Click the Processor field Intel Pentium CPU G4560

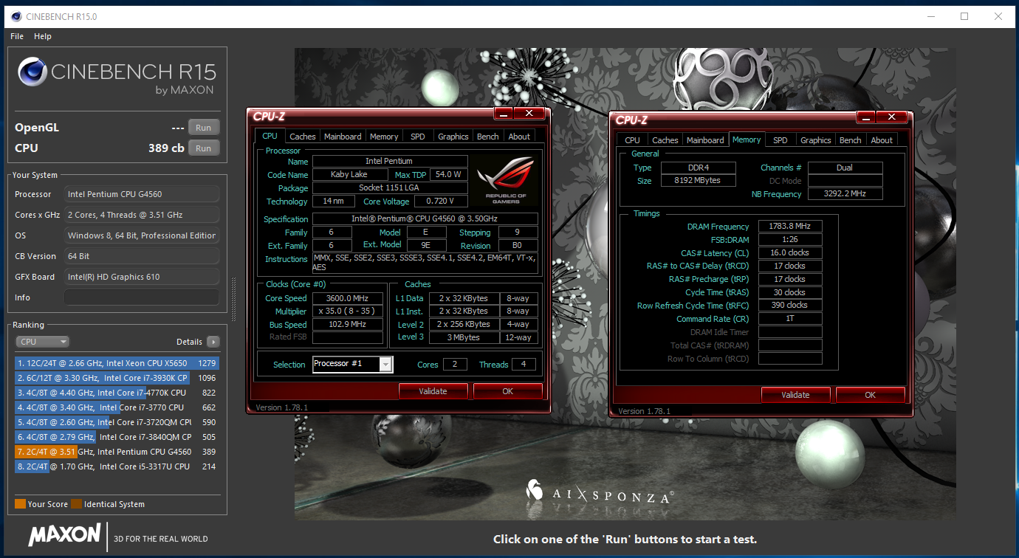pos(142,194)
